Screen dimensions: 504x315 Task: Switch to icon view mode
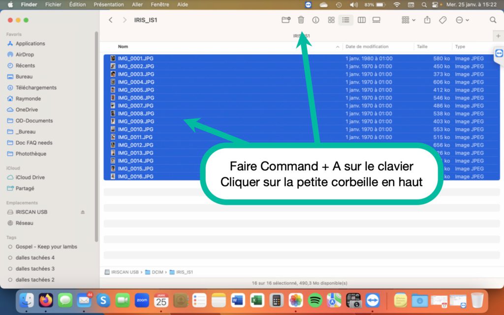click(331, 20)
